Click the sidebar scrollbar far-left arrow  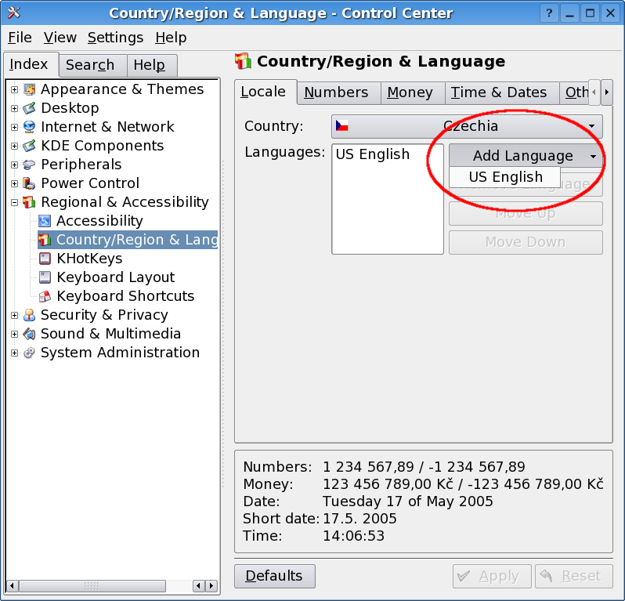coord(12,586)
